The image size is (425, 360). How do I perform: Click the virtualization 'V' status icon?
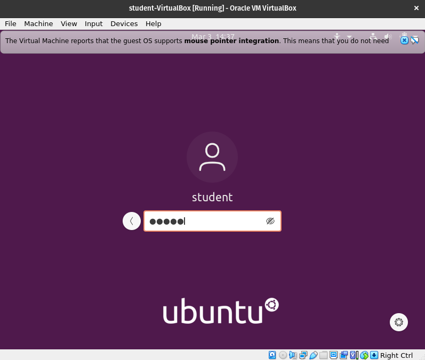353,355
